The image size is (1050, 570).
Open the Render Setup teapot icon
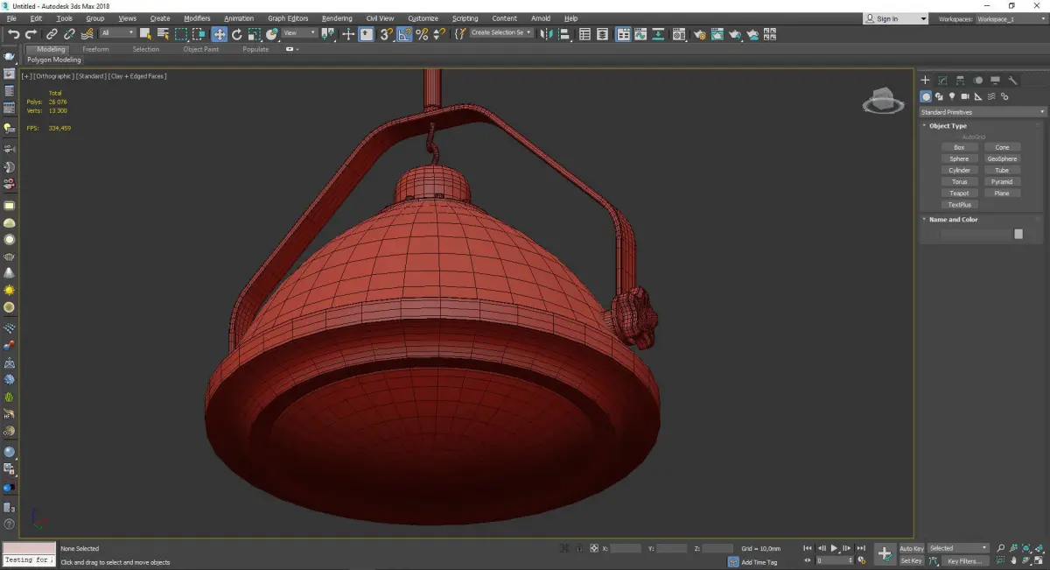(x=700, y=34)
